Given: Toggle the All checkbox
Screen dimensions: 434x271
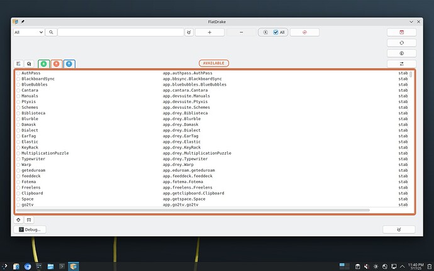Looking at the screenshot, I should pos(275,32).
